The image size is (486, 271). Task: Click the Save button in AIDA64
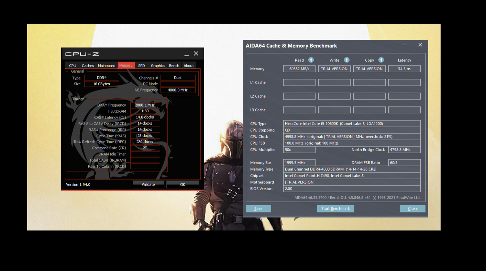tap(258, 209)
